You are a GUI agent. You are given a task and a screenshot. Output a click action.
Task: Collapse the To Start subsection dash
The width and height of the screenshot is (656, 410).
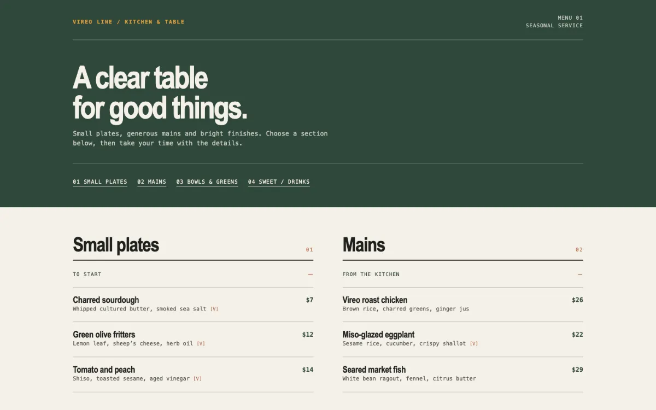click(x=311, y=274)
